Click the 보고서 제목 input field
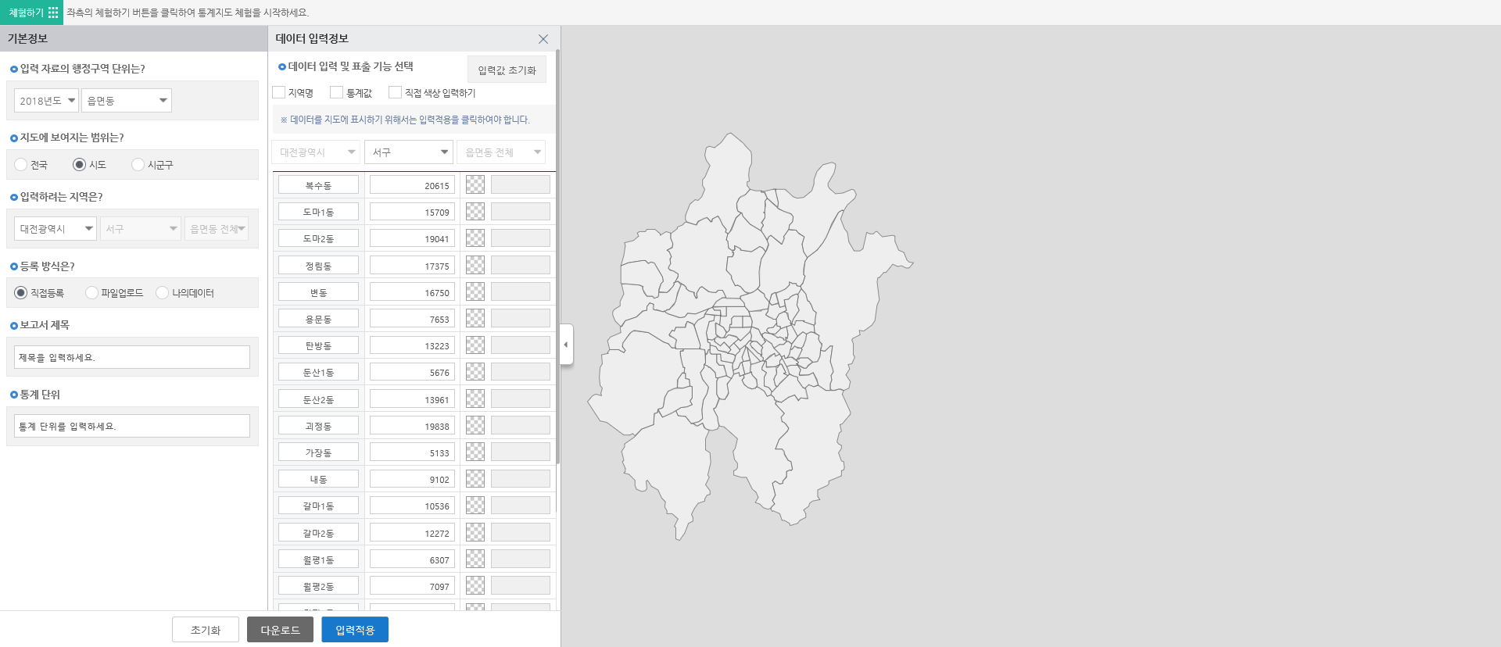Image resolution: width=1501 pixels, height=647 pixels. pyautogui.click(x=132, y=357)
